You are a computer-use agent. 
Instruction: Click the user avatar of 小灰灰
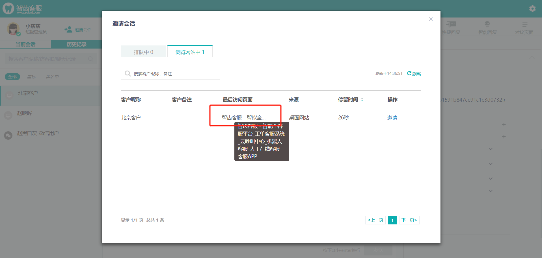13,29
